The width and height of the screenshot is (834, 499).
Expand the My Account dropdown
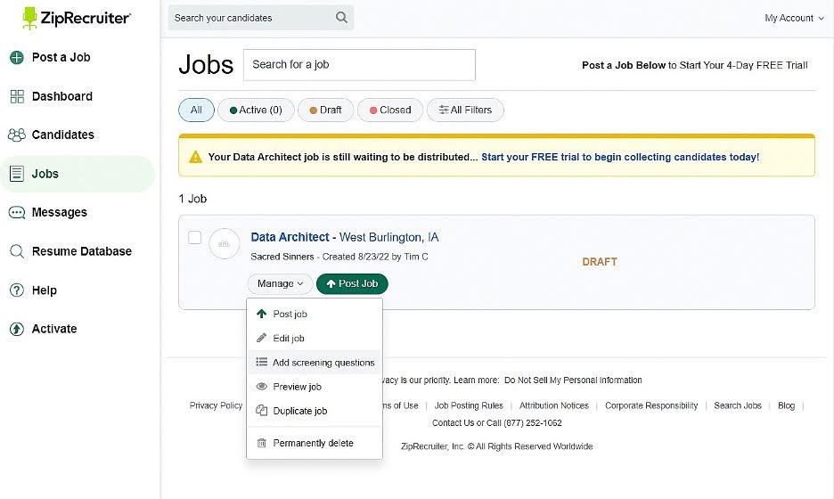click(794, 18)
